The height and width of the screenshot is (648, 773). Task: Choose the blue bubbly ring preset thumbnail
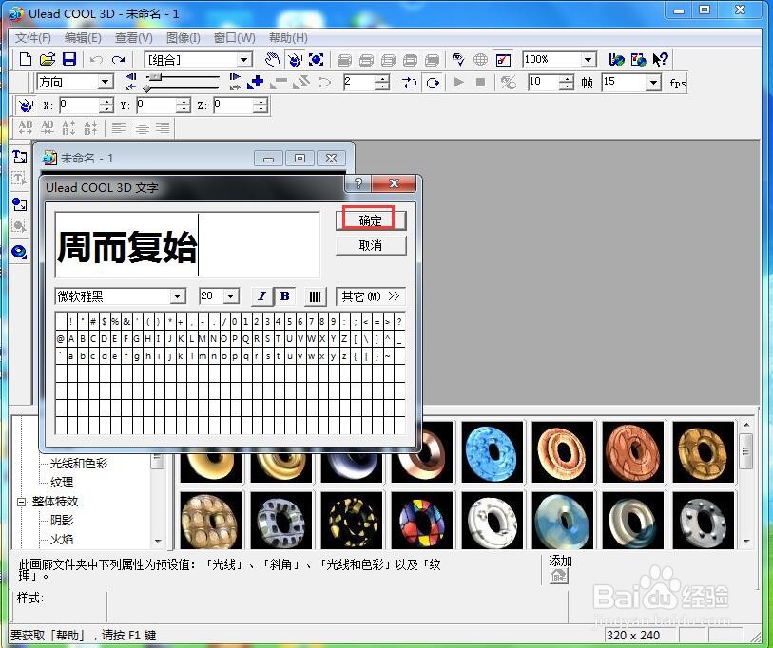pyautogui.click(x=492, y=452)
